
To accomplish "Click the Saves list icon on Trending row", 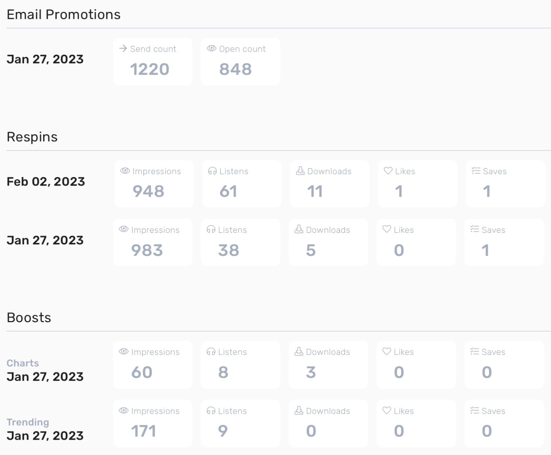I will [x=475, y=411].
